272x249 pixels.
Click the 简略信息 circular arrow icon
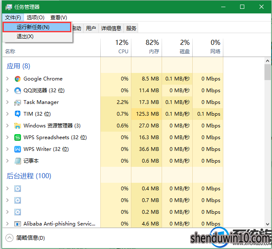(9, 238)
